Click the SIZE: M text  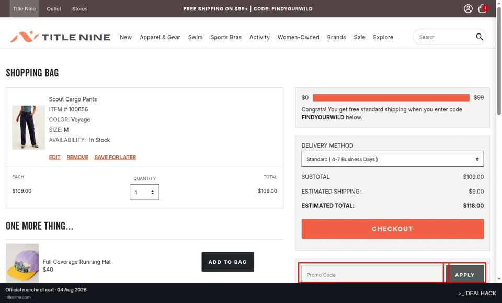(59, 130)
